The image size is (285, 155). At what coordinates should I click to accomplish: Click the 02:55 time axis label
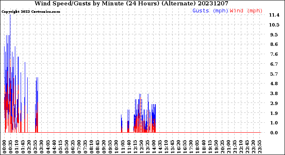pos(36,147)
